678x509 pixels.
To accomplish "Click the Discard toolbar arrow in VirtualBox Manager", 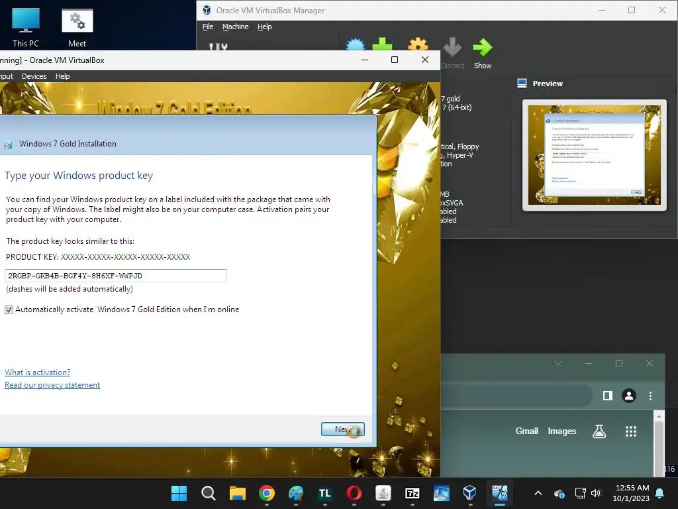I will [x=452, y=54].
